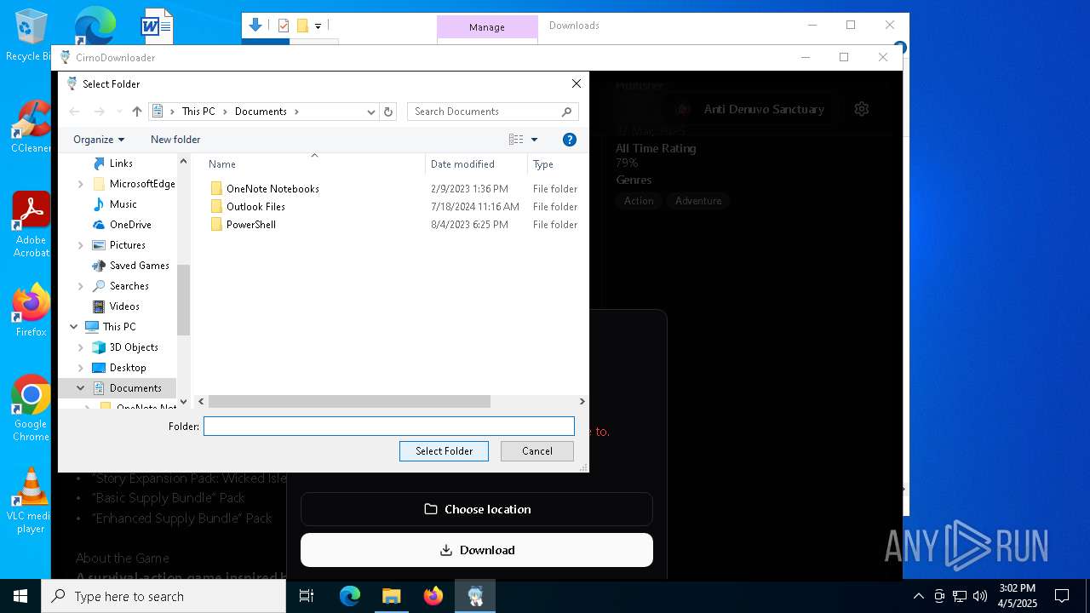Go up one folder level arrow
The height and width of the screenshot is (613, 1090).
tap(136, 112)
